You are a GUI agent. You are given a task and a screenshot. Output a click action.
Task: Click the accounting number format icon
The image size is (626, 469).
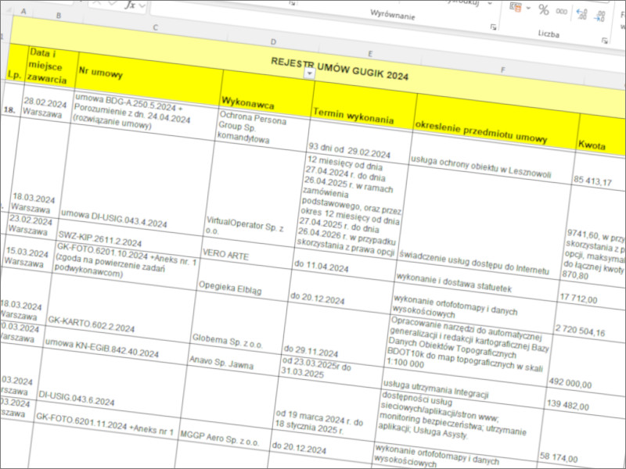(515, 6)
